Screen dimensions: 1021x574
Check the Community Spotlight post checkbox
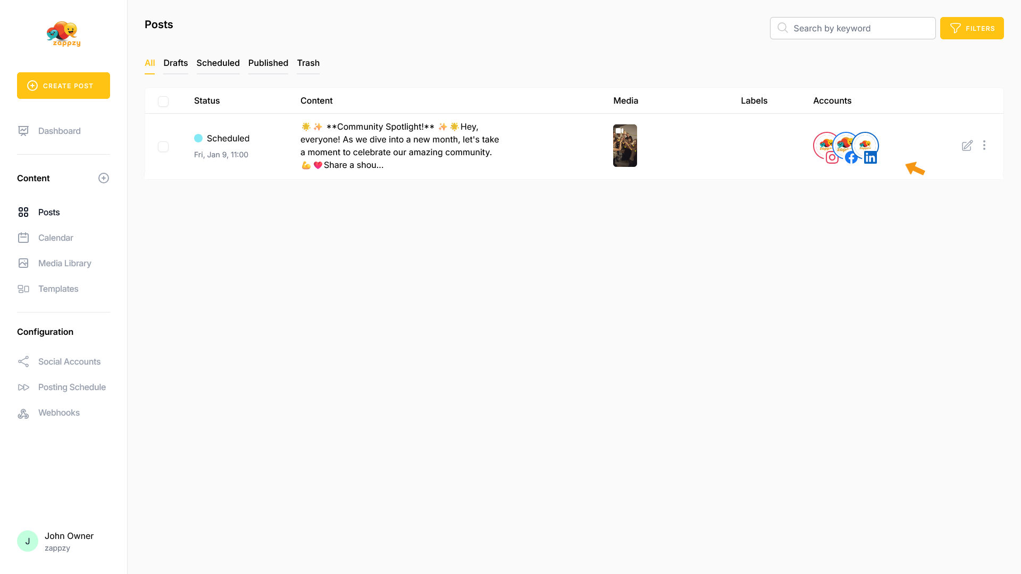[163, 147]
